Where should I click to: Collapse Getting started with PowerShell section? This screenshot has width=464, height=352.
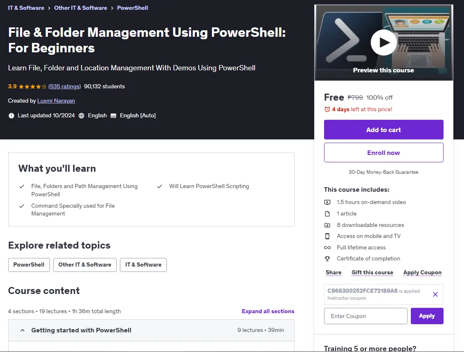151,330
